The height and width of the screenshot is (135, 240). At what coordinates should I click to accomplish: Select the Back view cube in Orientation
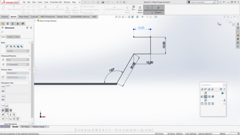coord(213,97)
